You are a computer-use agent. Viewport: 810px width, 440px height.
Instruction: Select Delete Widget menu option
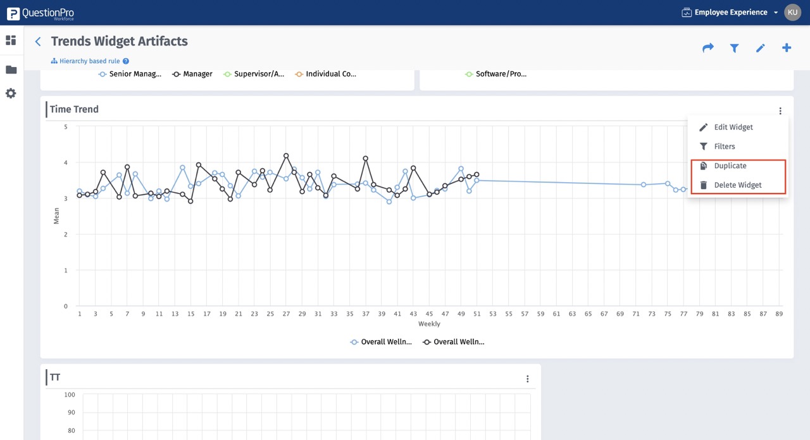click(737, 185)
